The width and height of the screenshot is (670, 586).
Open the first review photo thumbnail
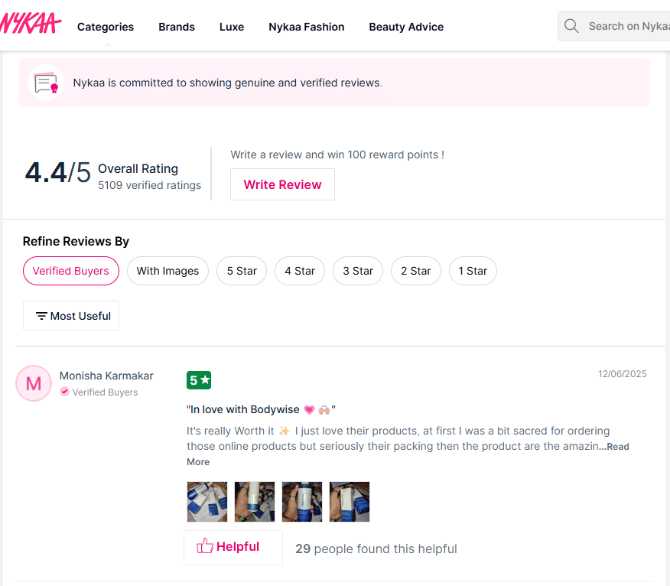(207, 502)
